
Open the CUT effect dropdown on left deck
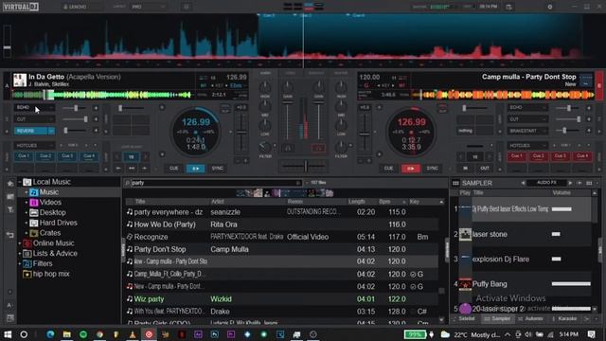tap(34, 119)
